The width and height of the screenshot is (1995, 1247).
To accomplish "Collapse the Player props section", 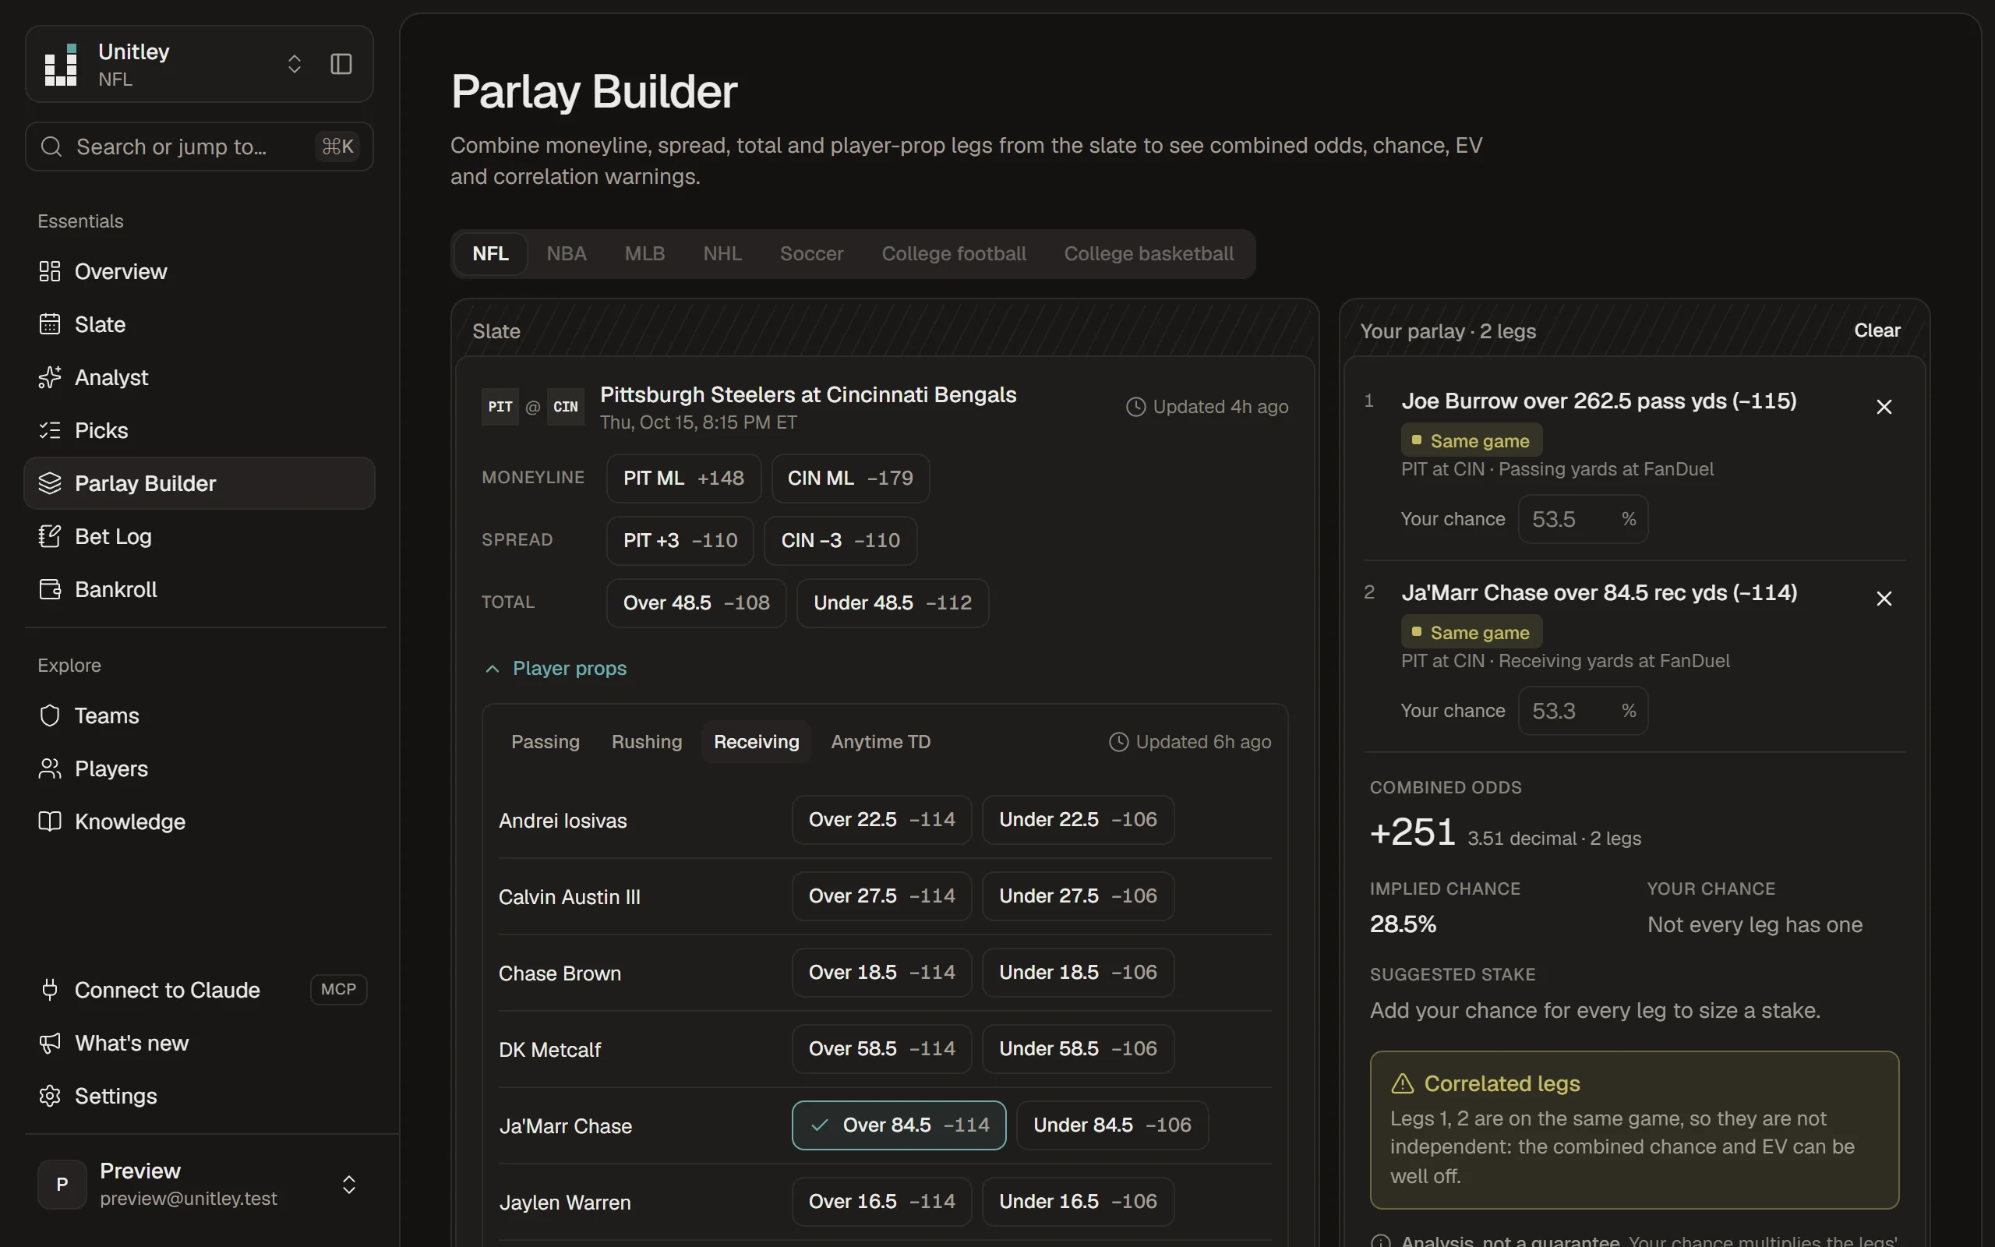I will [556, 668].
